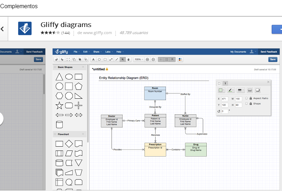Open the shape fill color swatch

tap(221, 90)
